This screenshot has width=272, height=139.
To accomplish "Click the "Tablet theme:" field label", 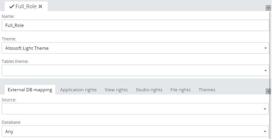I will pyautogui.click(x=15, y=61).
